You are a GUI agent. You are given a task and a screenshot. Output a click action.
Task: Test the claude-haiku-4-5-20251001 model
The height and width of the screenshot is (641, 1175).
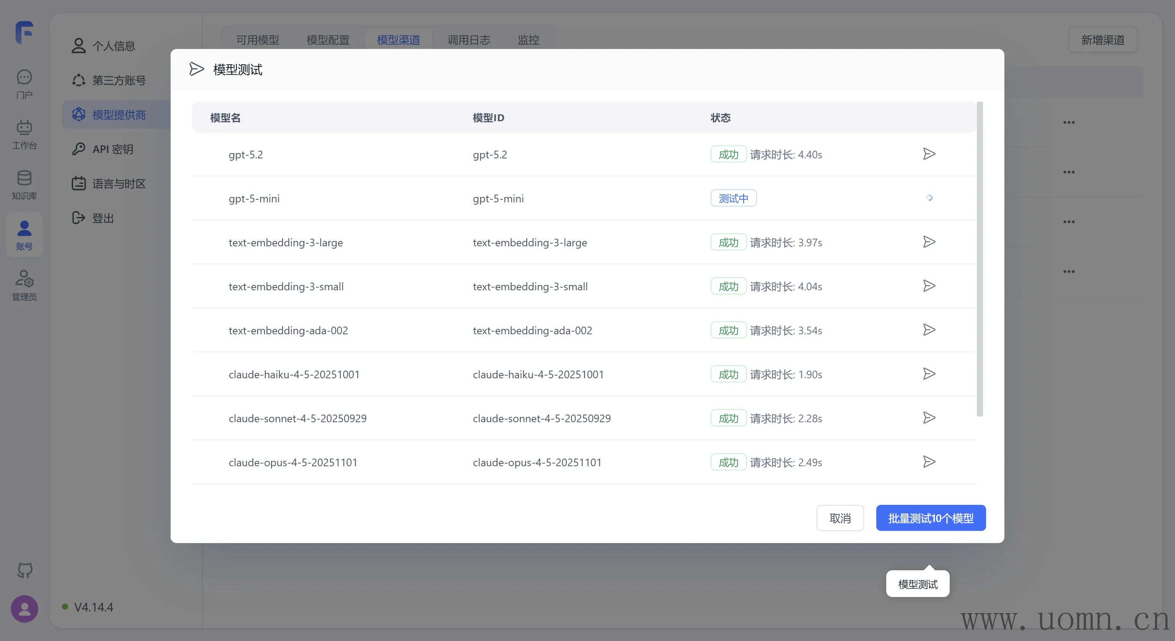point(929,374)
